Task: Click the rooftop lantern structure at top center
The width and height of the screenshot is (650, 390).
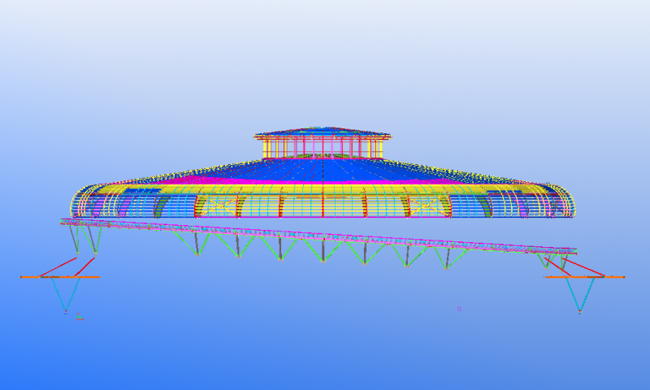Action: tap(323, 144)
